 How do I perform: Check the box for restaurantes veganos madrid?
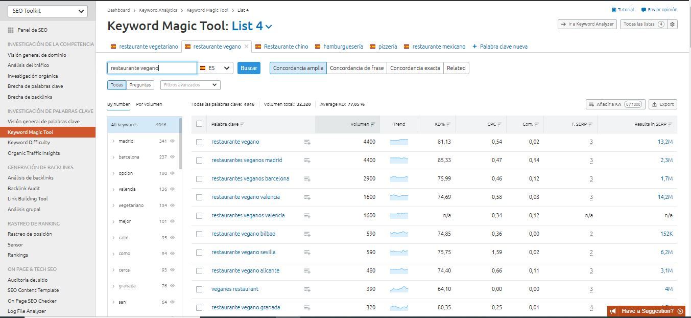[199, 161]
